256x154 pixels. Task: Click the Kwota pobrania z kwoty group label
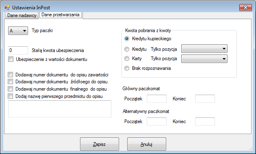(148, 30)
